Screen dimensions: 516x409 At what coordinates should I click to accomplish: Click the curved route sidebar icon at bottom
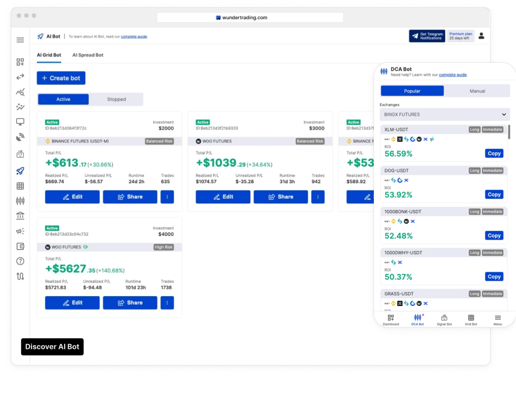pos(20,276)
